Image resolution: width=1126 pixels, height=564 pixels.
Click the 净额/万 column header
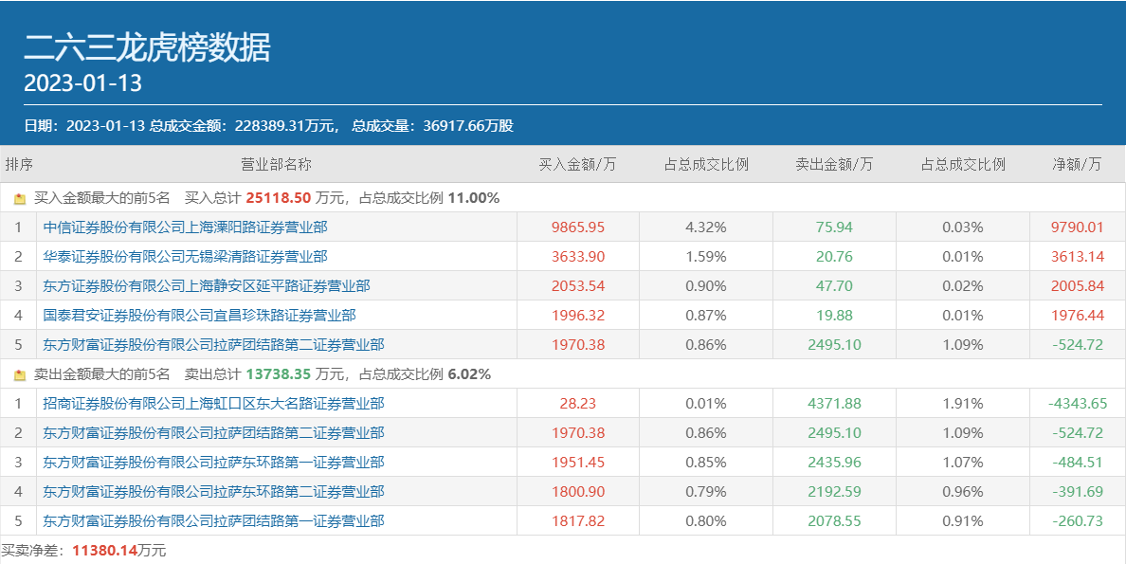coord(1077,165)
